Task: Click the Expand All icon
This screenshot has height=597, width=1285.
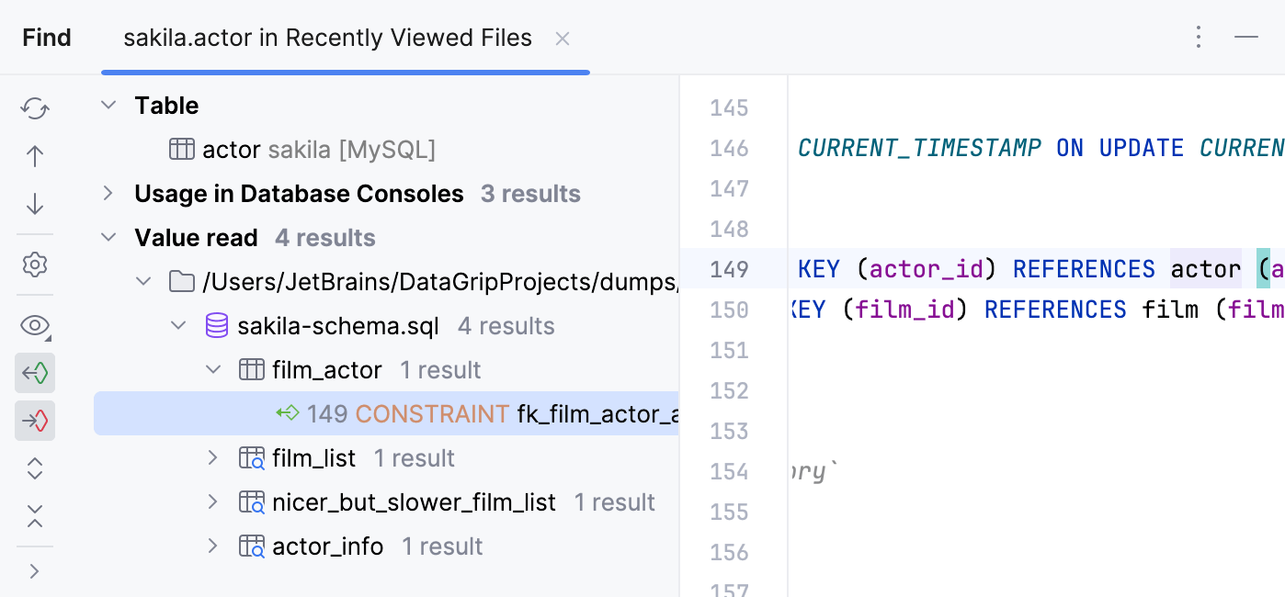Action: point(35,468)
